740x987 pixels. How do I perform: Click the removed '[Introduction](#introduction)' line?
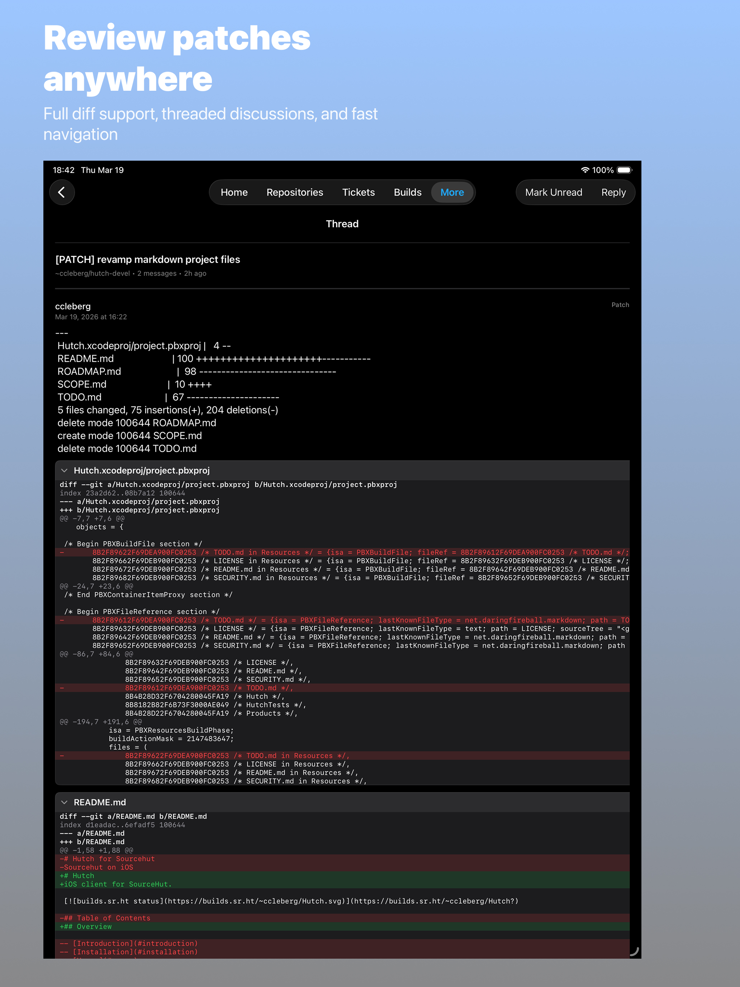coord(128,944)
